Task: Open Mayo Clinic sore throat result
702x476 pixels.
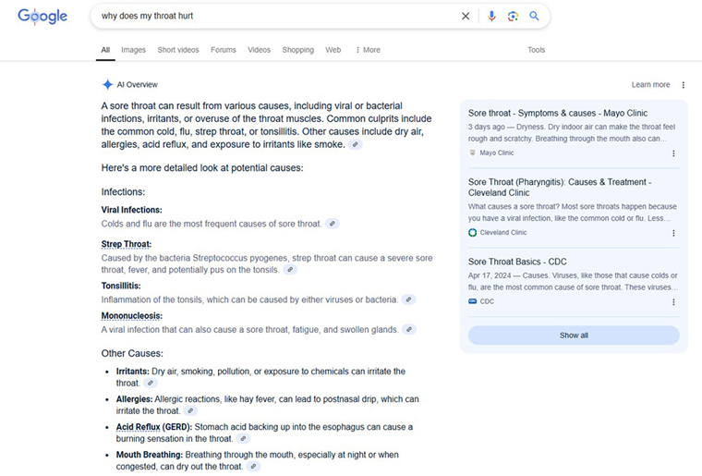Action: (557, 113)
